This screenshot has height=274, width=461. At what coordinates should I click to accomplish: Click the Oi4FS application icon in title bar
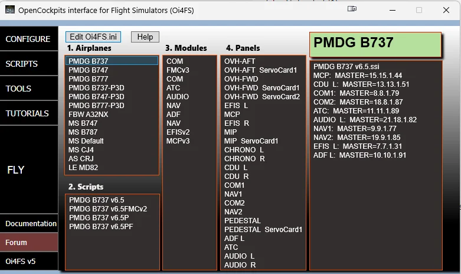(x=9, y=10)
